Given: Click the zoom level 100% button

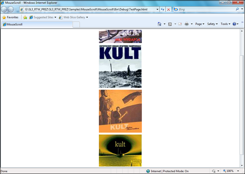Looking at the screenshot, I should pyautogui.click(x=228, y=171).
